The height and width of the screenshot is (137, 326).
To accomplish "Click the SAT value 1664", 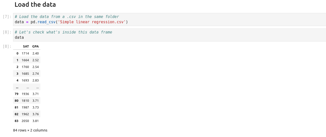I will [x=25, y=60].
